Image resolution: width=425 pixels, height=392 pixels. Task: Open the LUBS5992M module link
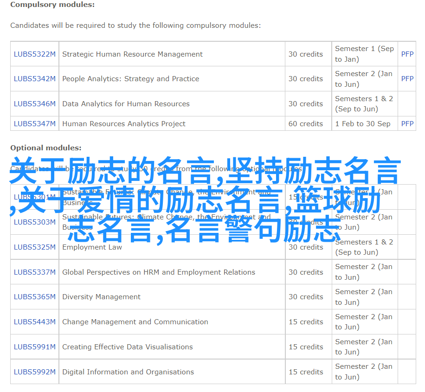(34, 372)
